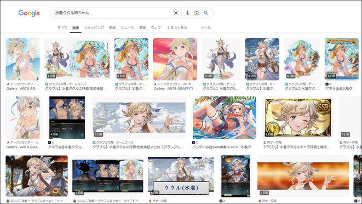Open the sunset-background portrait thumbnail
Image resolution: width=362 pixels, height=204 pixels.
[x=175, y=59]
